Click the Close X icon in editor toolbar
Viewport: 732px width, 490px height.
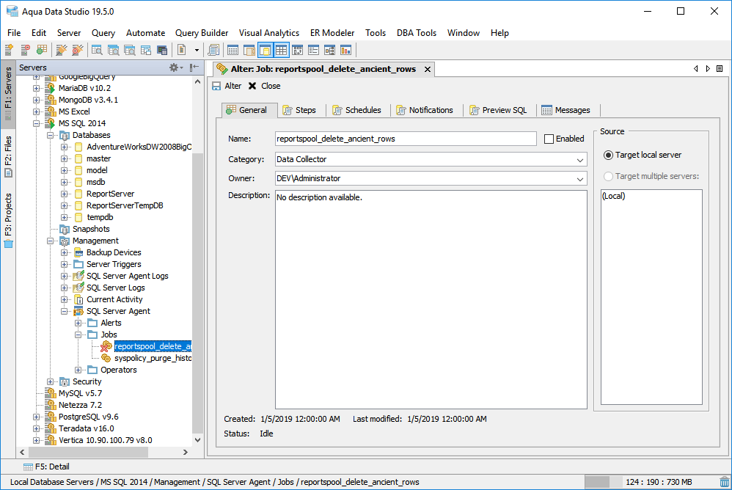(x=252, y=86)
